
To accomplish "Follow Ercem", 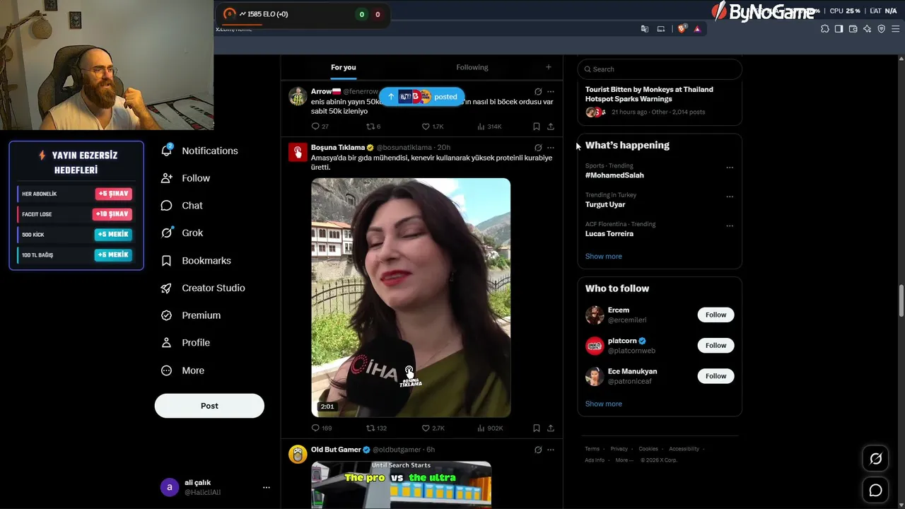I will pyautogui.click(x=716, y=315).
